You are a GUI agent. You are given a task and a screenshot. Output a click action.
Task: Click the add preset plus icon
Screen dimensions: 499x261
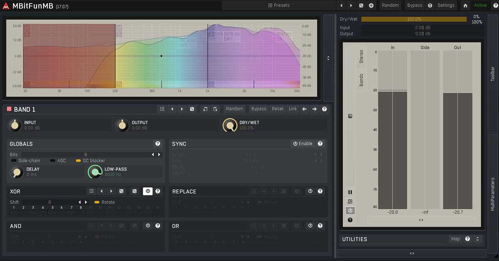click(x=371, y=5)
